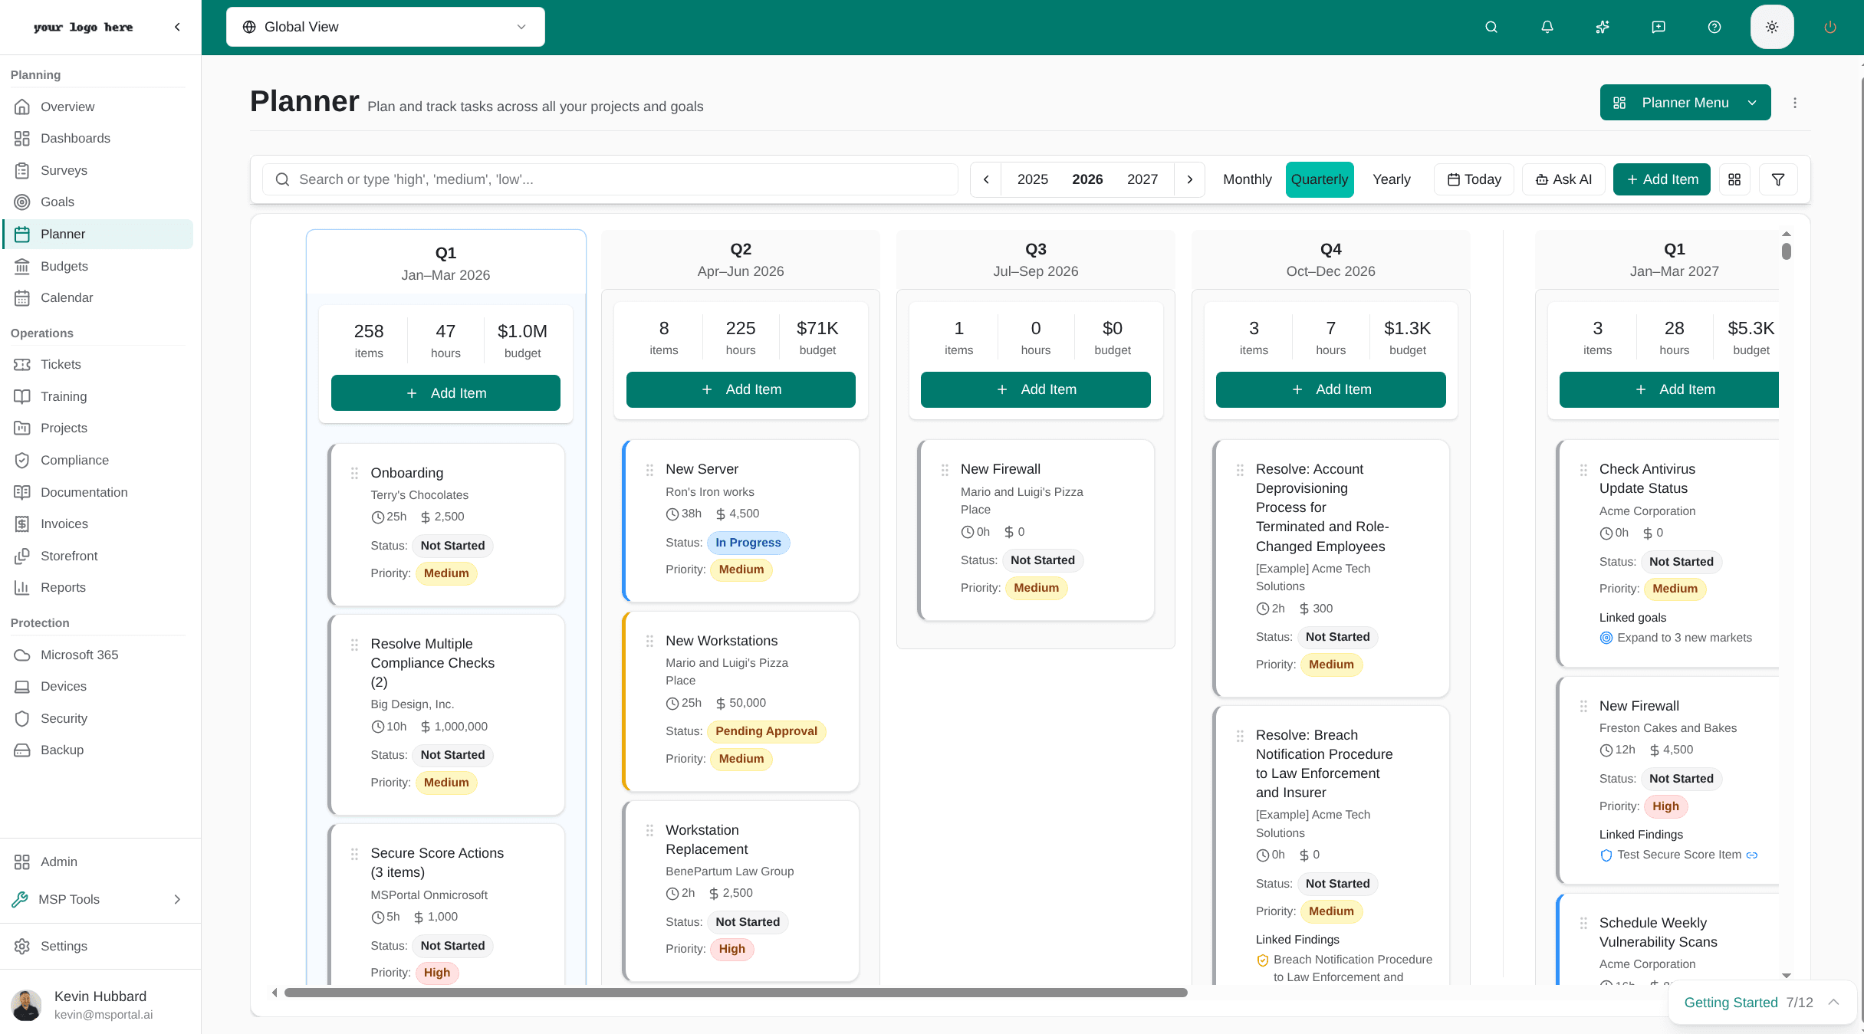Screen dimensions: 1864x1034
Task: Toggle light theme with the sun icon
Action: click(1772, 26)
